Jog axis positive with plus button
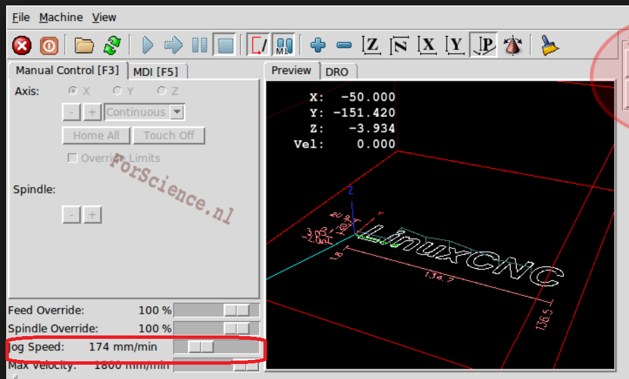This screenshot has height=379, width=629. pyautogui.click(x=93, y=112)
